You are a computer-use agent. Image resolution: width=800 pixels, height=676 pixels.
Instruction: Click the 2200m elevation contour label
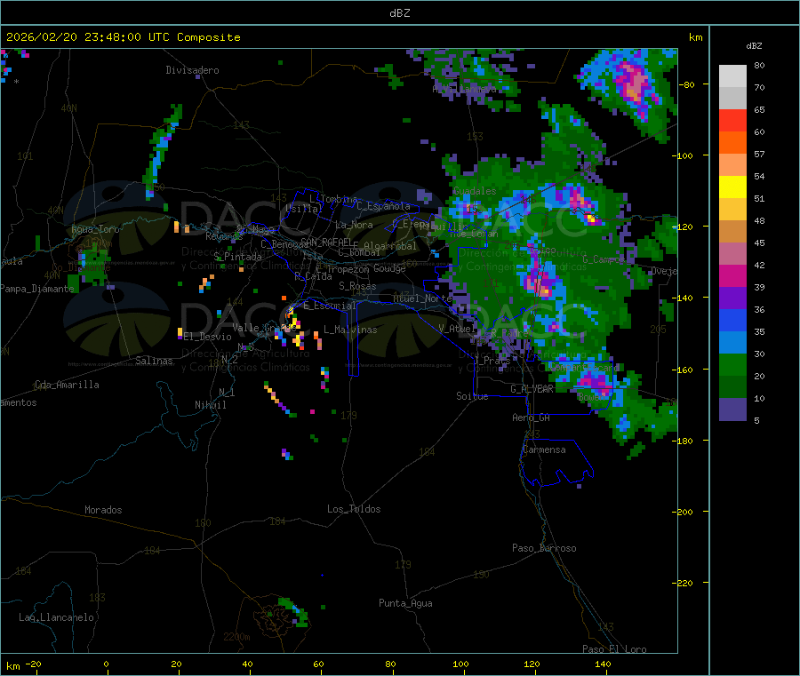(x=236, y=637)
